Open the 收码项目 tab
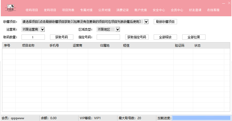This screenshot has height=121, width=232. point(32,10)
